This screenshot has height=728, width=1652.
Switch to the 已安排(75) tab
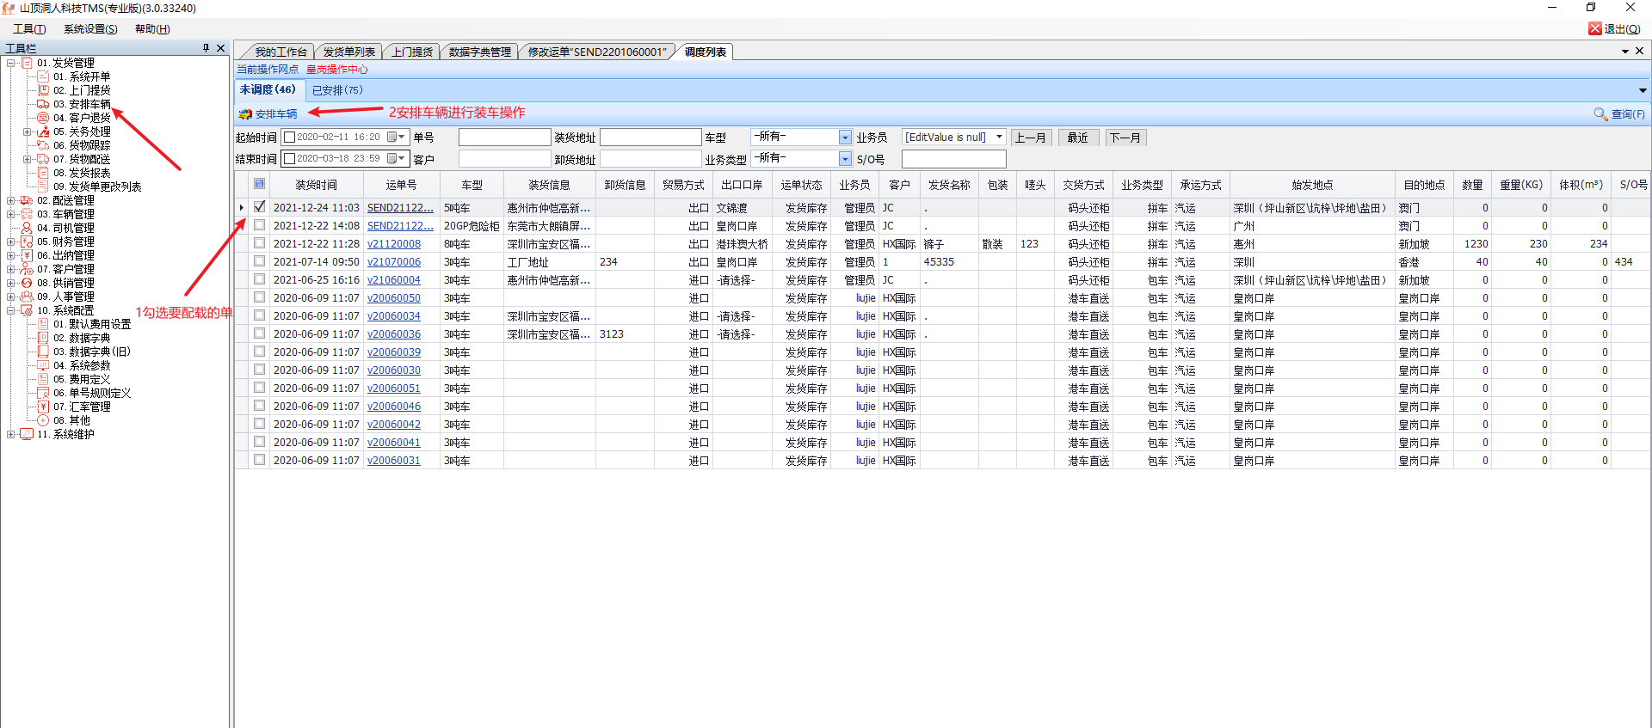click(x=337, y=90)
